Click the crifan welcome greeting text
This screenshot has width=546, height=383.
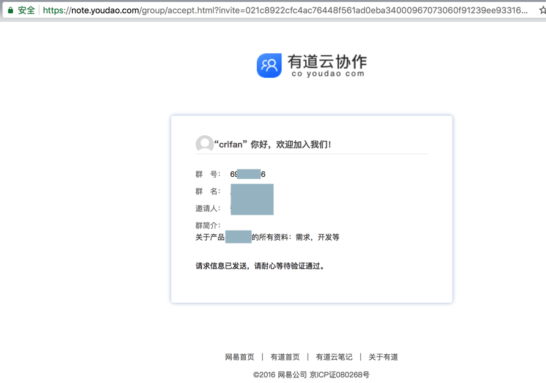(273, 144)
